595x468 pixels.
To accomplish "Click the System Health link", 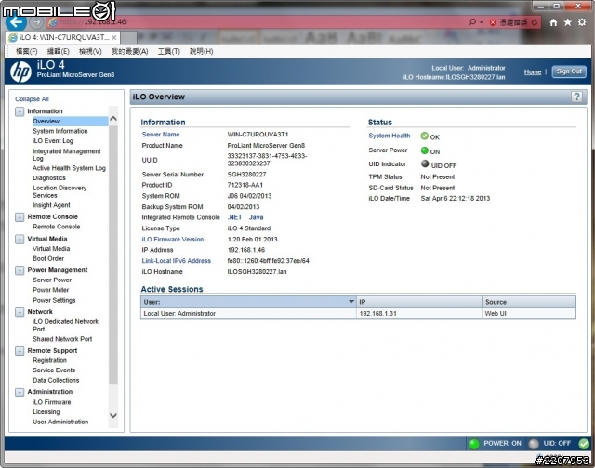I will pos(390,136).
